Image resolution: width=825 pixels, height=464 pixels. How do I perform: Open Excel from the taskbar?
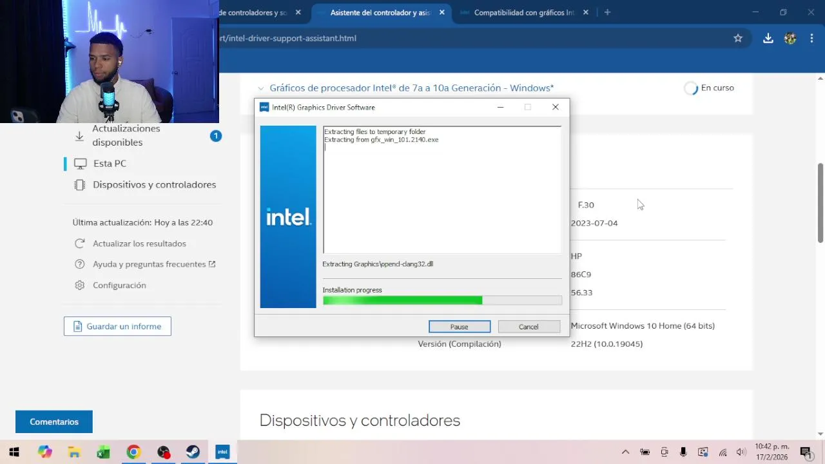104,452
